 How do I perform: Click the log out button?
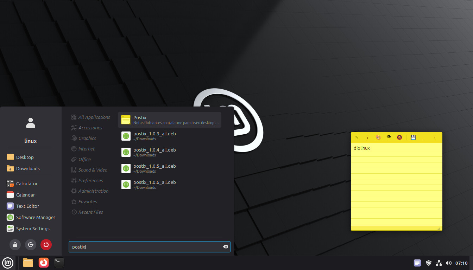(x=31, y=245)
